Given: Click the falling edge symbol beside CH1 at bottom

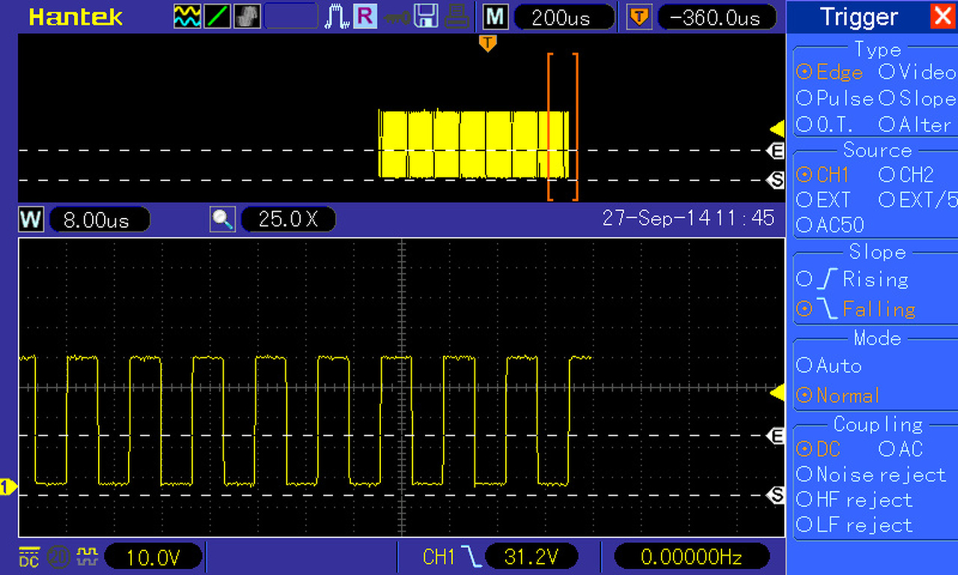Looking at the screenshot, I should pos(471,556).
